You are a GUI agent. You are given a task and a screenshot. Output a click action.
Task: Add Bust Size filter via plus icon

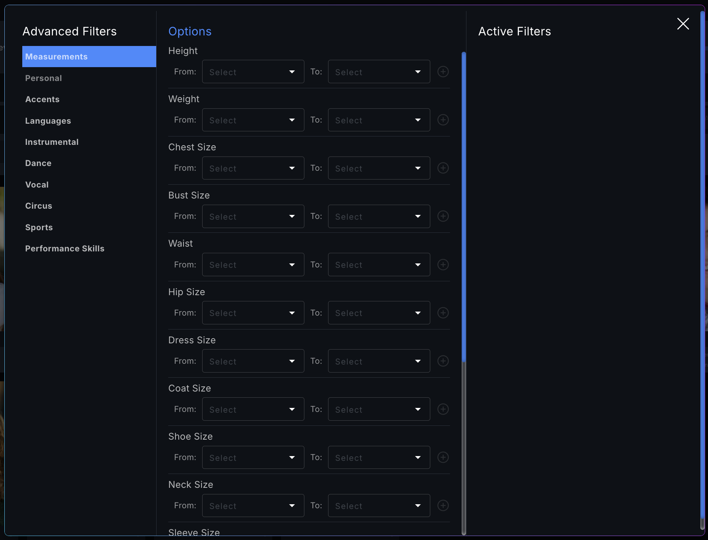tap(443, 216)
